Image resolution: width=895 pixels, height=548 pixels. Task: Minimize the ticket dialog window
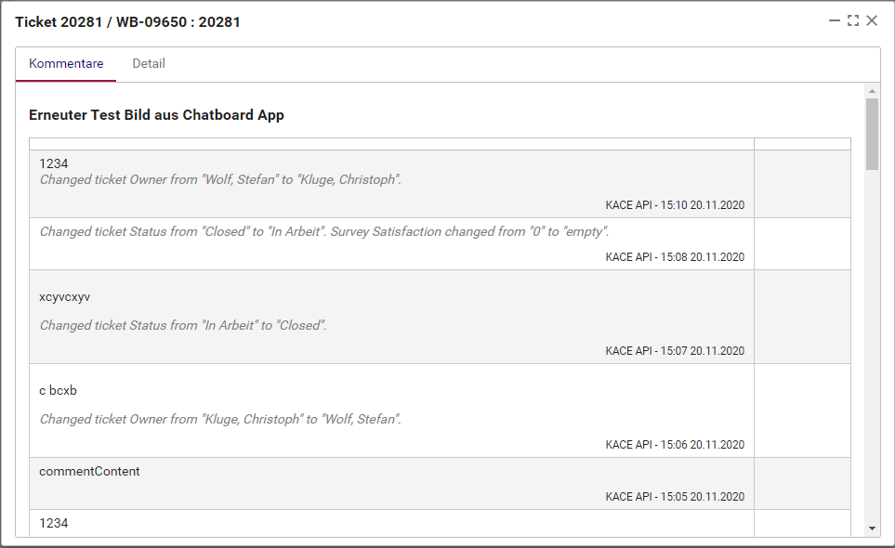[x=835, y=20]
